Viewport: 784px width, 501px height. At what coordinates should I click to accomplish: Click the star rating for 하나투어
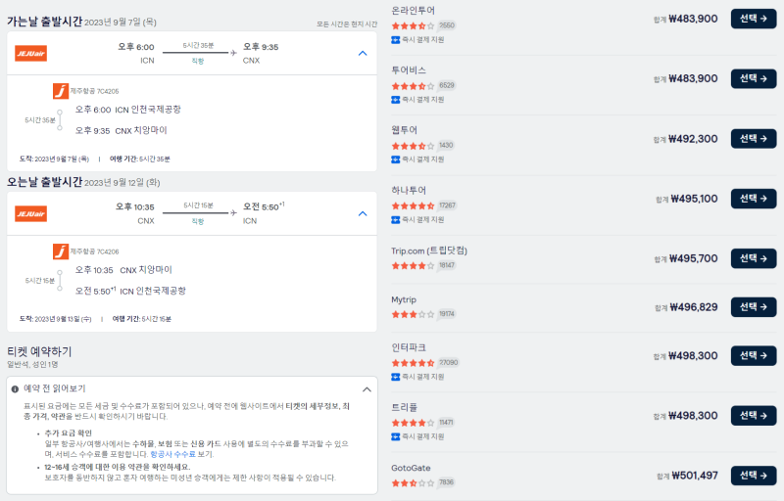click(x=413, y=205)
